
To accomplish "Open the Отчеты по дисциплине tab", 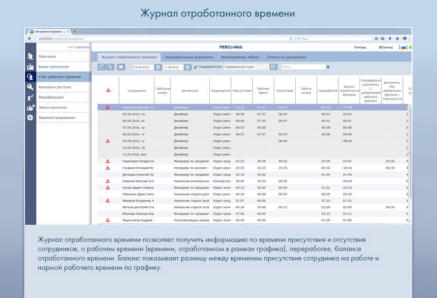I will (286, 57).
